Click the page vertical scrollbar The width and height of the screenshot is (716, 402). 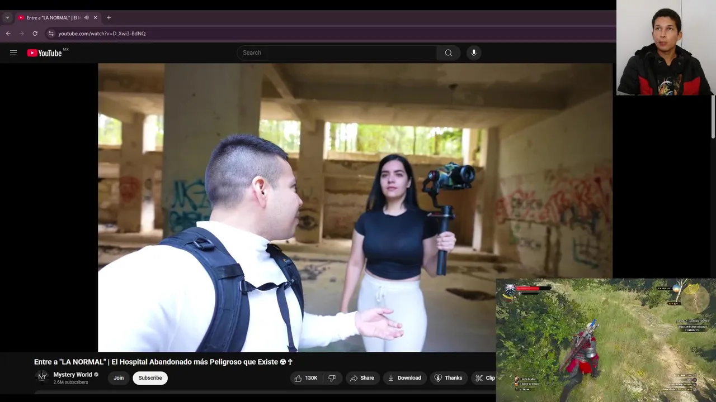click(x=713, y=117)
